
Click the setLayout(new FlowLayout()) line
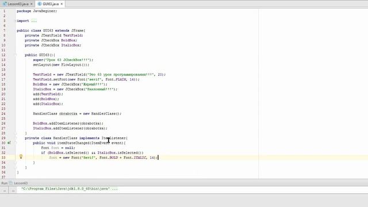coord(61,65)
